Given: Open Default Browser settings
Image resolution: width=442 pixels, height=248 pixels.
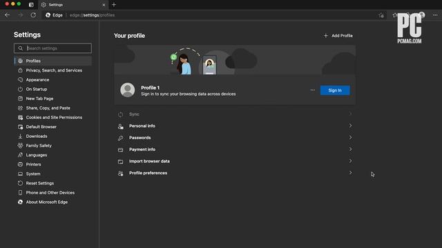Looking at the screenshot, I should click(x=52, y=127).
